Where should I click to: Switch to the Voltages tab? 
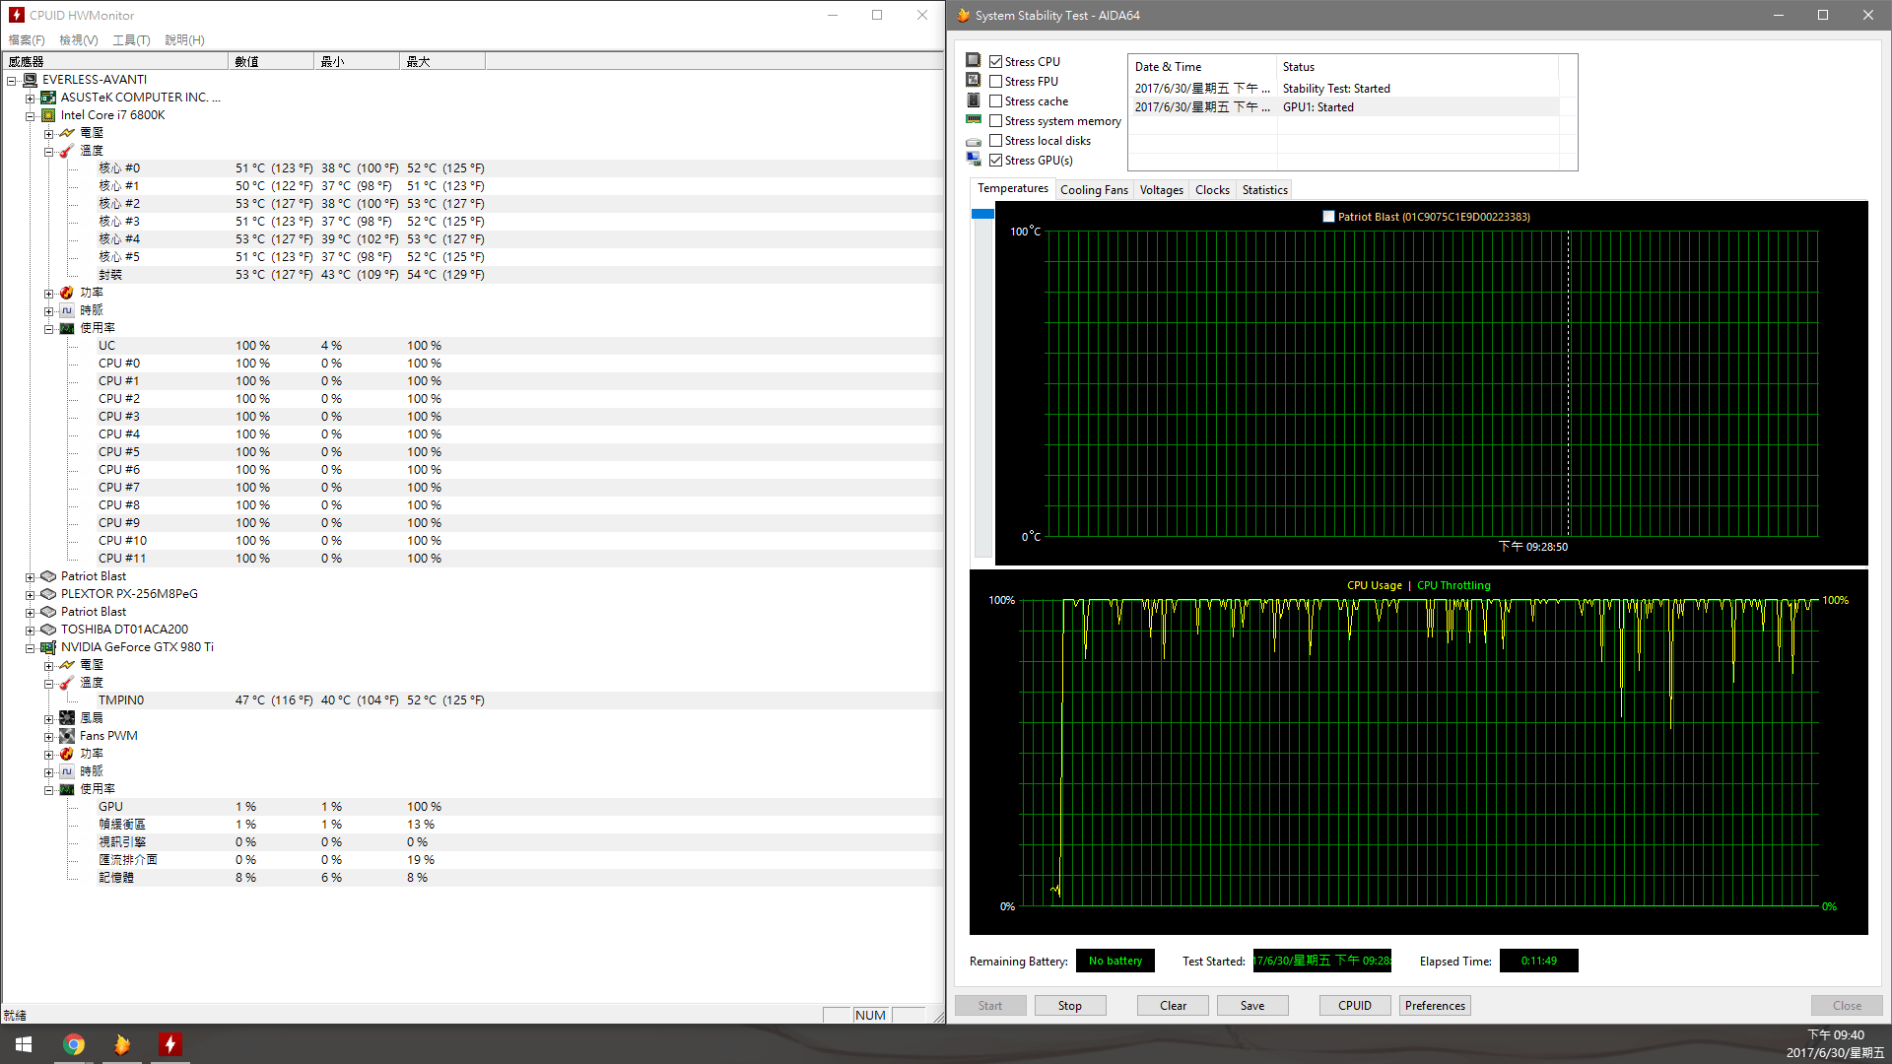coord(1161,190)
